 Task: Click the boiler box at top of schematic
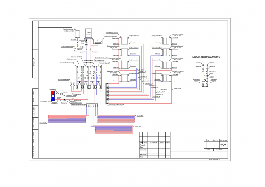[89, 33]
